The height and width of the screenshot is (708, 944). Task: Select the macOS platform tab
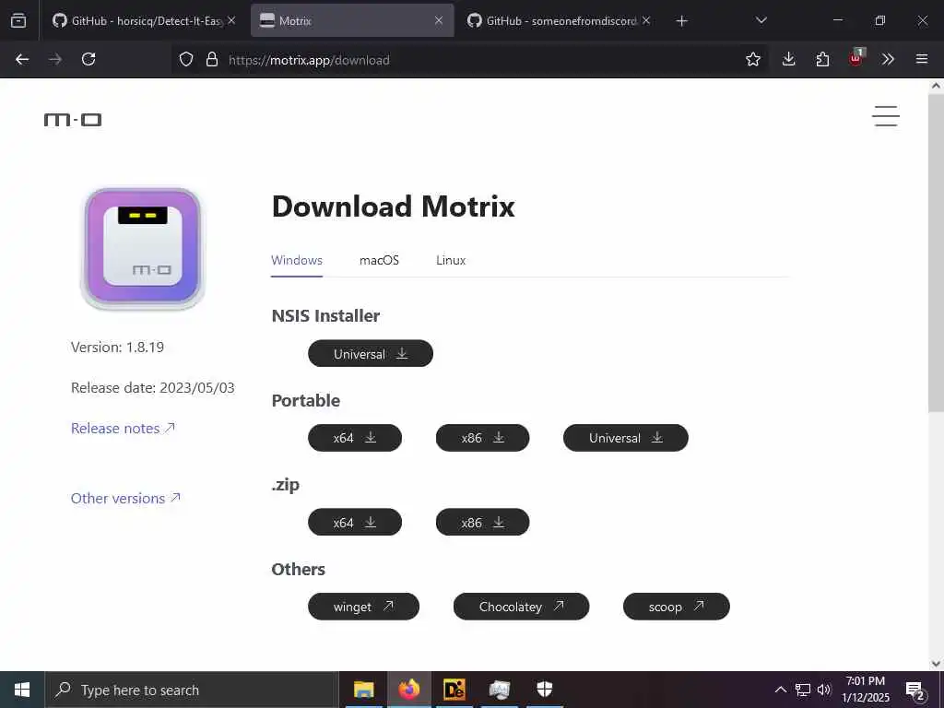click(379, 260)
